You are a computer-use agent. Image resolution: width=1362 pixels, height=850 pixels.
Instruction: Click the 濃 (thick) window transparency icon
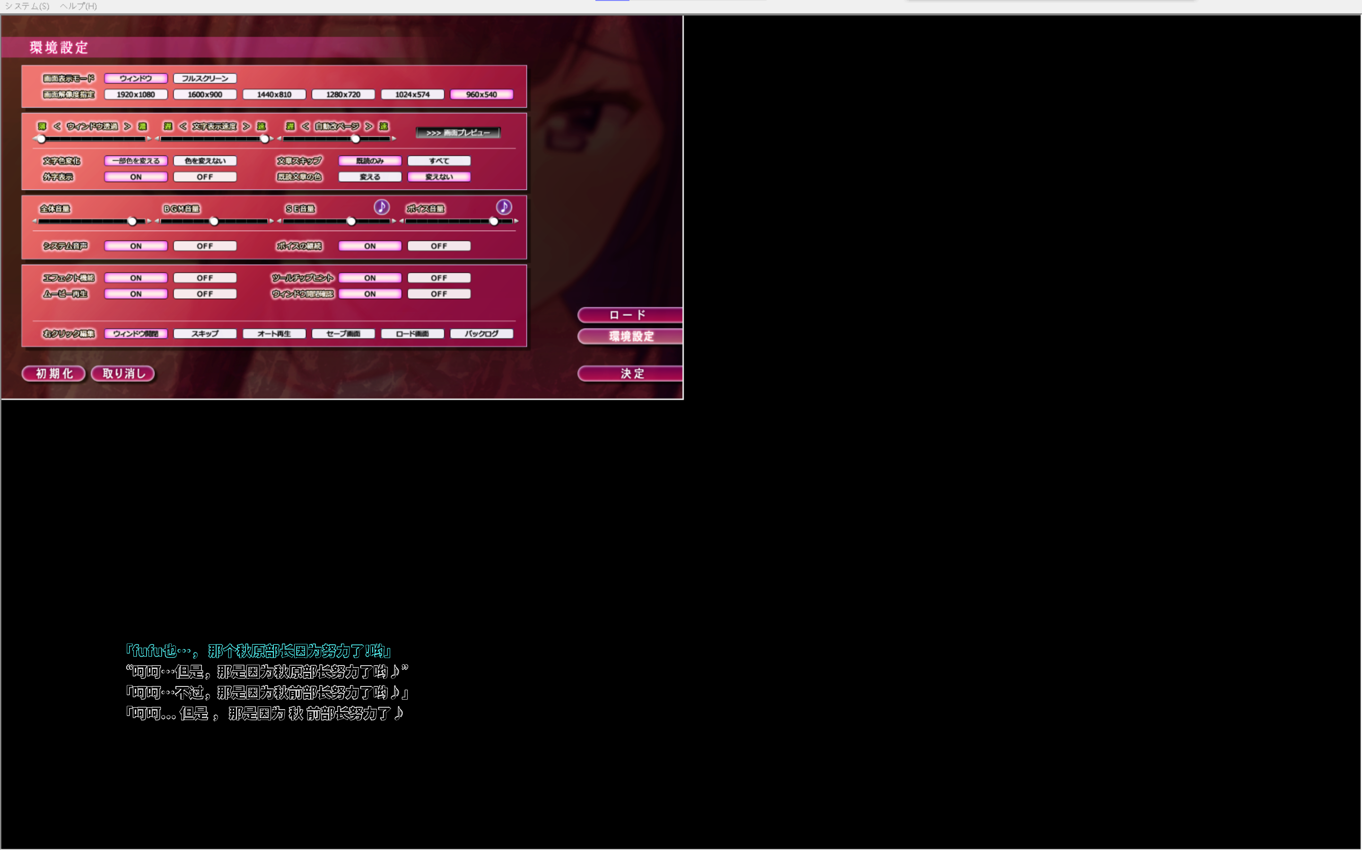[x=142, y=126]
